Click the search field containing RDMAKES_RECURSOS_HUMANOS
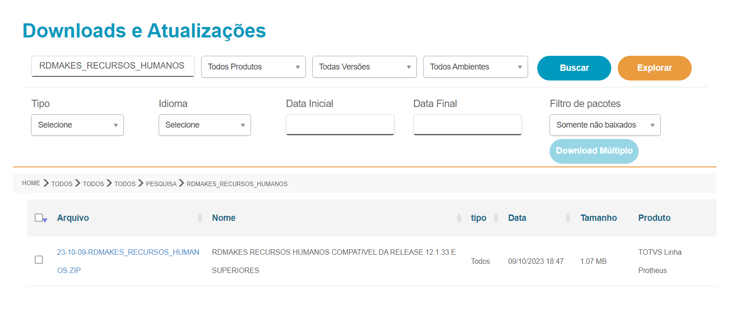The image size is (737, 316). point(113,66)
